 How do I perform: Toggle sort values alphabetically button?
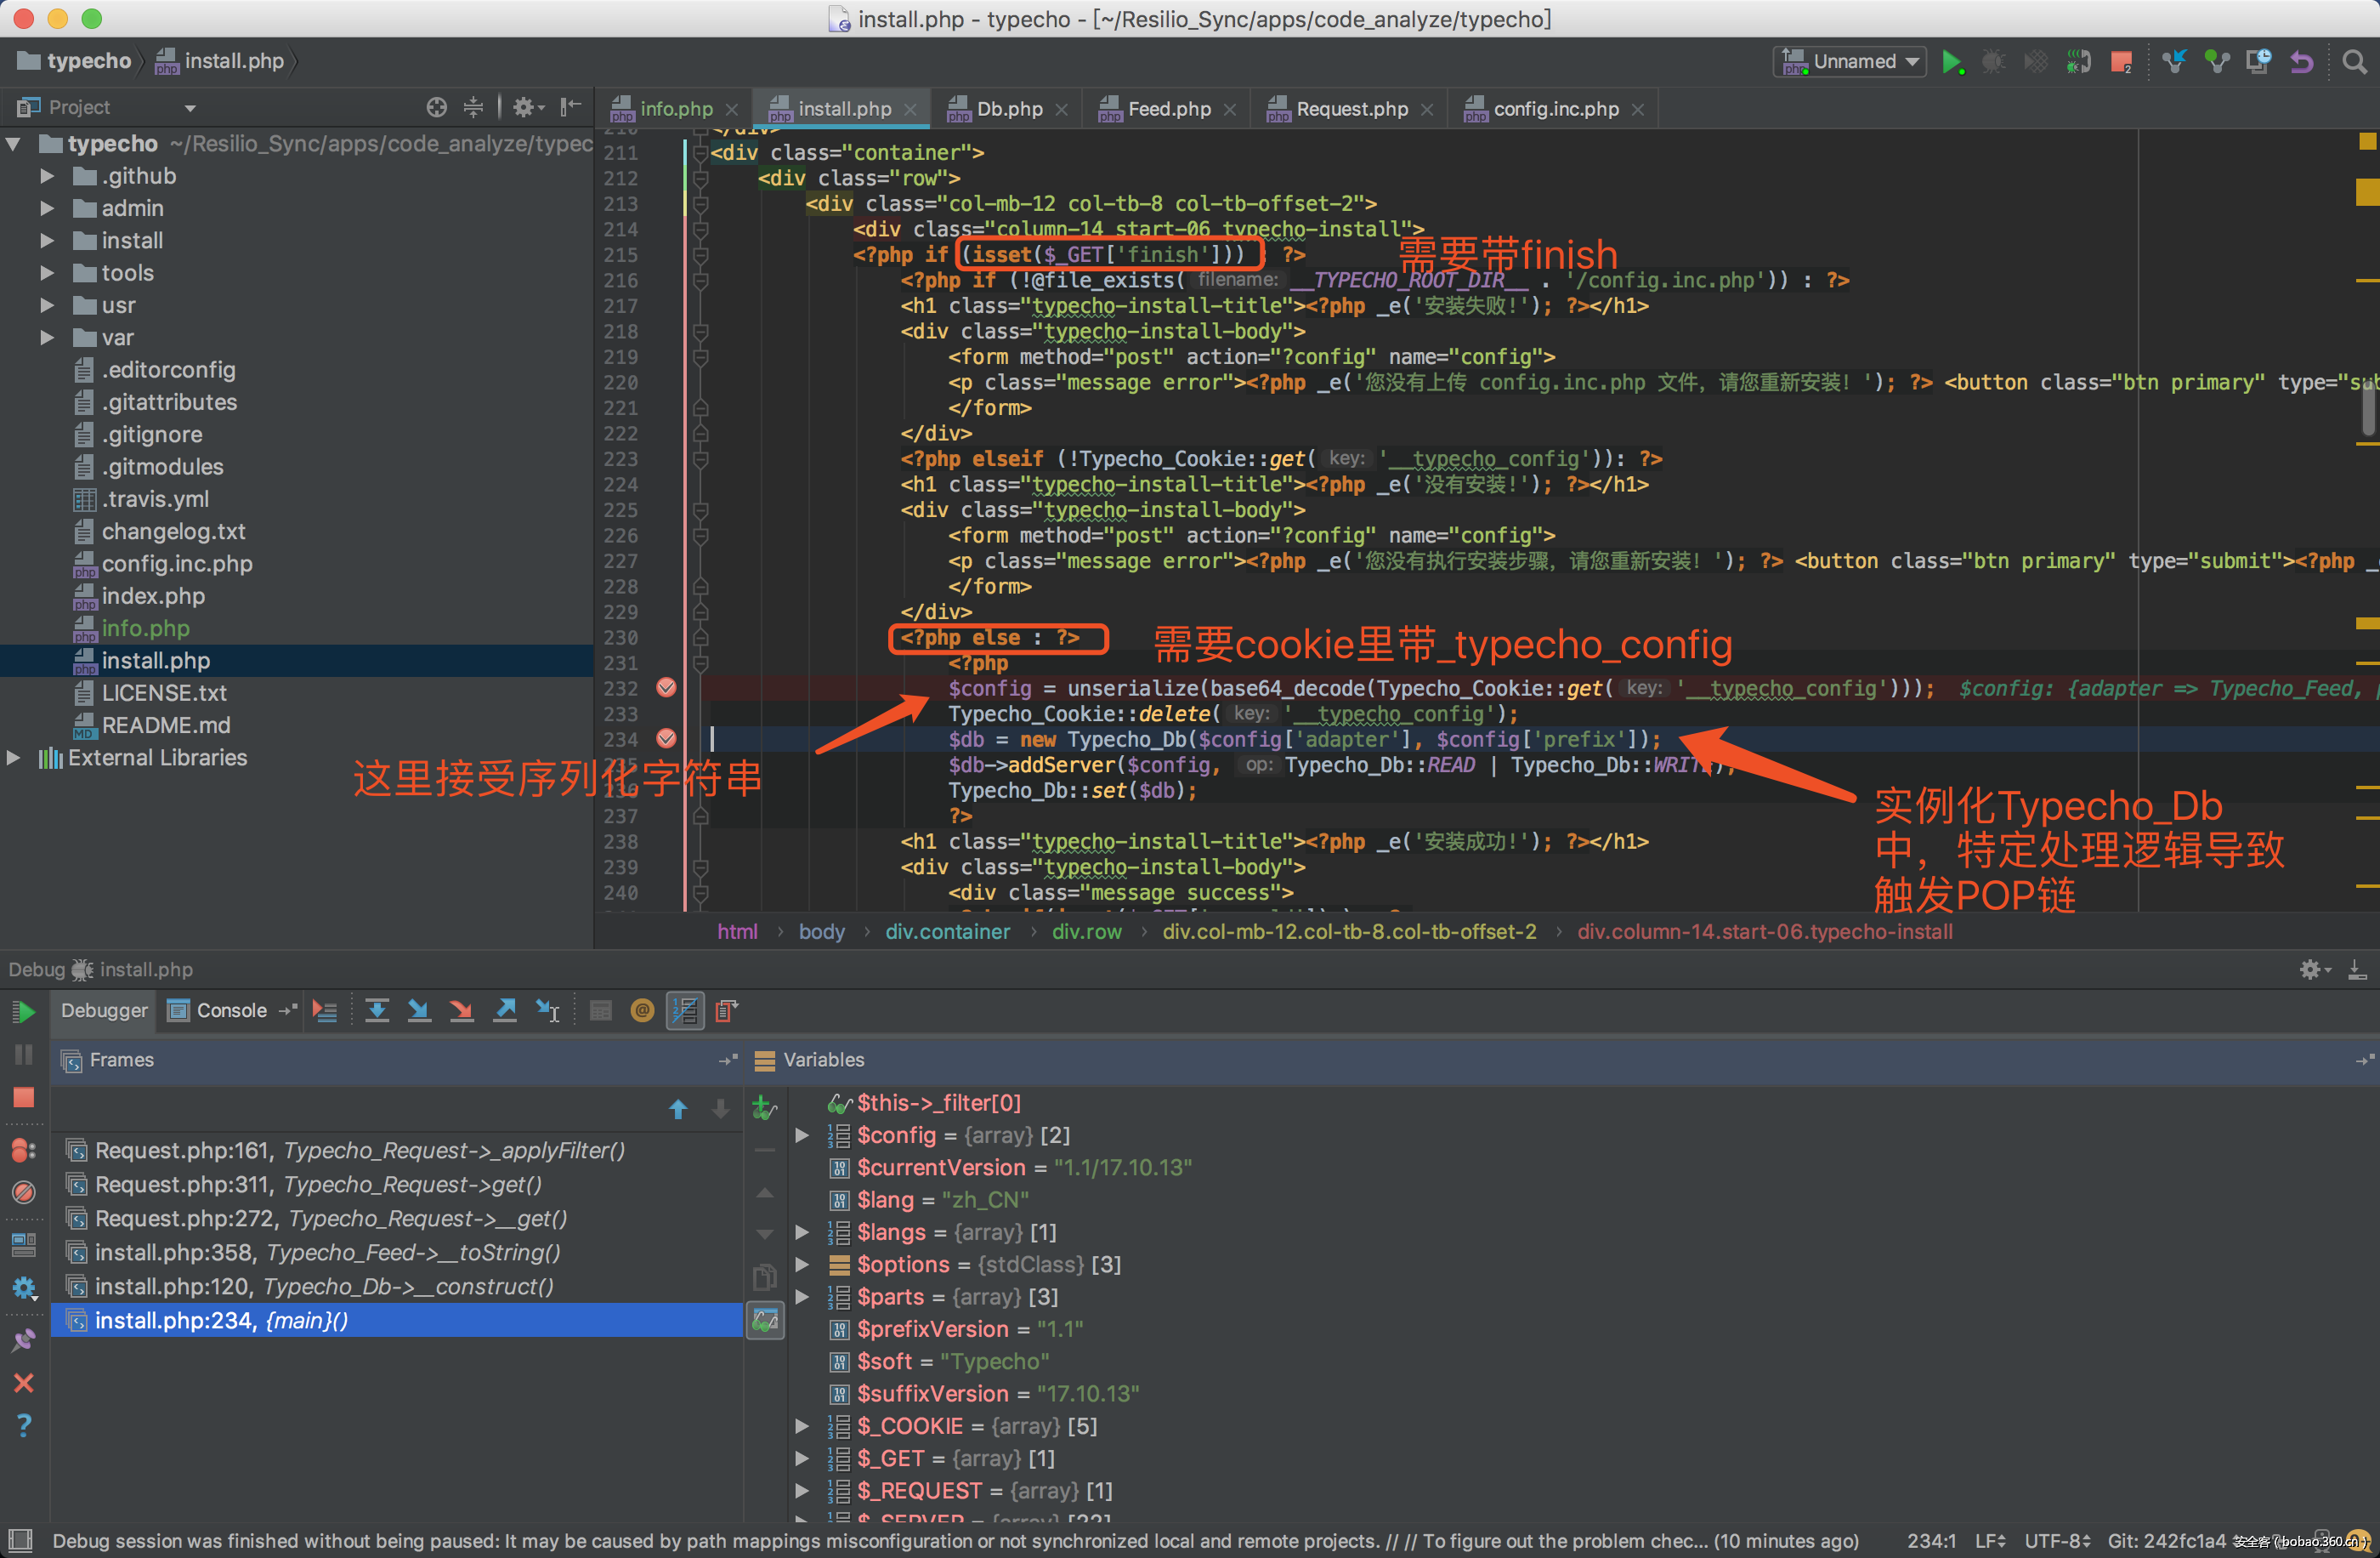(x=685, y=1010)
